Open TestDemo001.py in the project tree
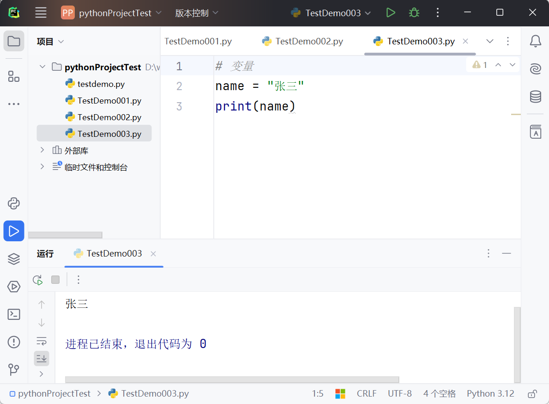The image size is (549, 404). 103,101
